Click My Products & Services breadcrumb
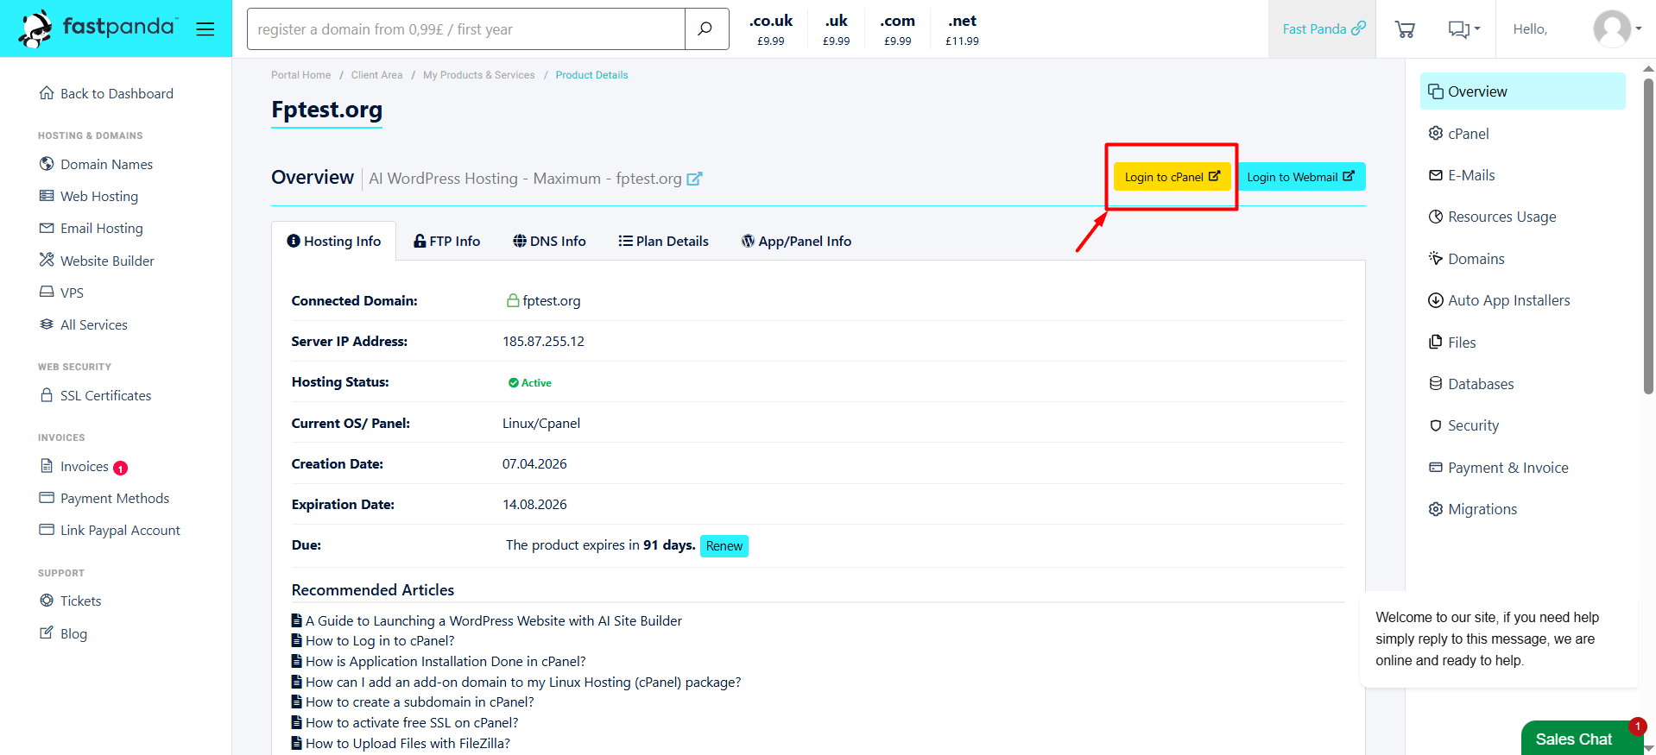This screenshot has height=755, width=1656. (478, 75)
